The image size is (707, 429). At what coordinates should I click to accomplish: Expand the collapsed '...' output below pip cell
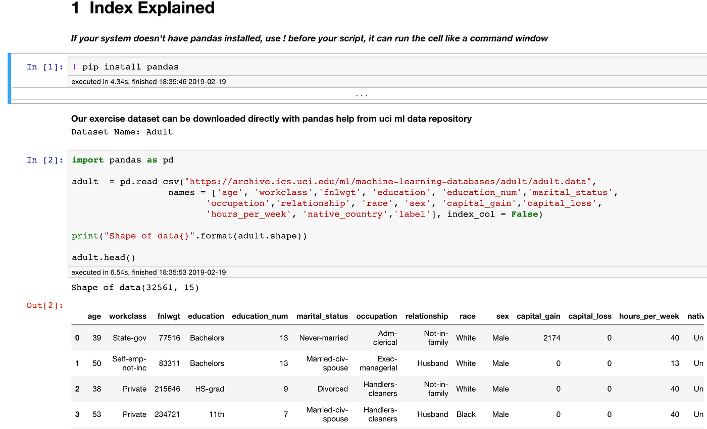(362, 94)
